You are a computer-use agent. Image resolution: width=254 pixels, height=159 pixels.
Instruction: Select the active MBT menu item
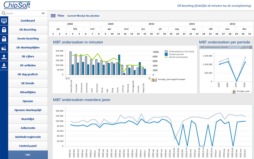pos(28,155)
